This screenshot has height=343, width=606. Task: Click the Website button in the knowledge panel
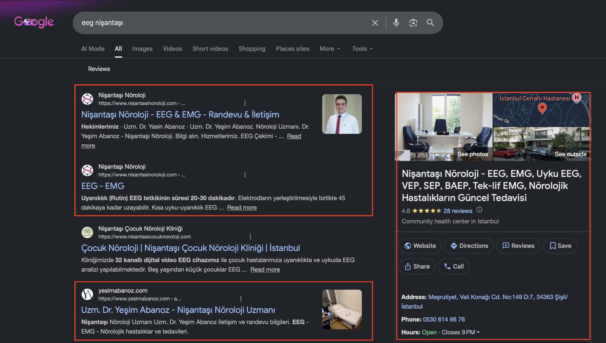(420, 246)
